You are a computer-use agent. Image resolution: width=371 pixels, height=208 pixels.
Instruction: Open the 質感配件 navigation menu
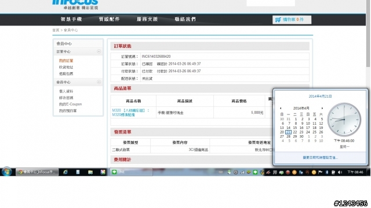[109, 19]
